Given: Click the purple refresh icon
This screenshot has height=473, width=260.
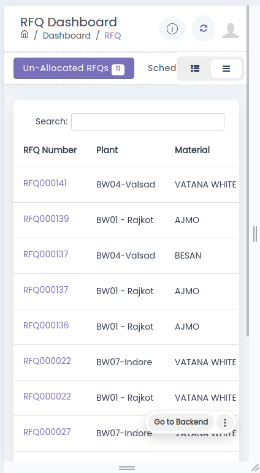Looking at the screenshot, I should tap(204, 28).
